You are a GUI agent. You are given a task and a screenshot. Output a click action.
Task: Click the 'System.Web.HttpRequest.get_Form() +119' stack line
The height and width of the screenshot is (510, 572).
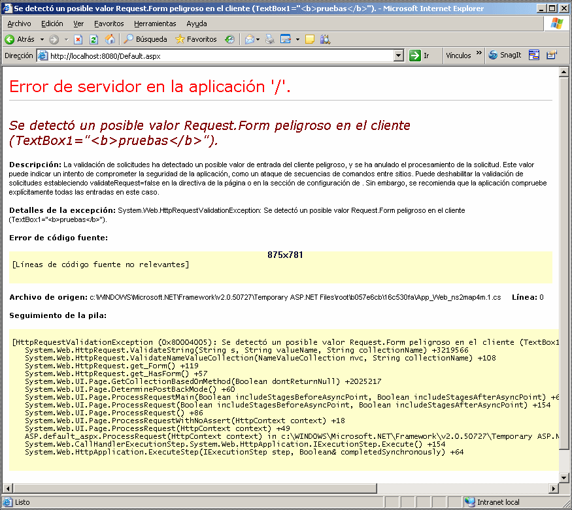(112, 366)
